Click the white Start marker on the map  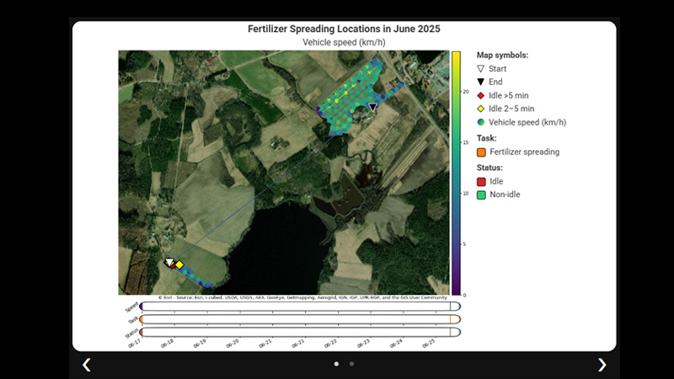pos(168,262)
